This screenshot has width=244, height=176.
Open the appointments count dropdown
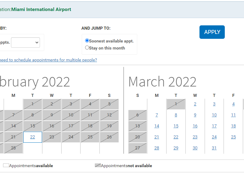click(x=25, y=42)
